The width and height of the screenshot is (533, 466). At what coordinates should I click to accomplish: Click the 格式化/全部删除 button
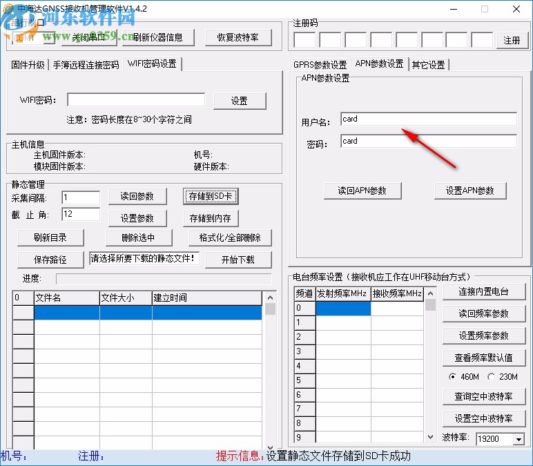[x=230, y=237]
